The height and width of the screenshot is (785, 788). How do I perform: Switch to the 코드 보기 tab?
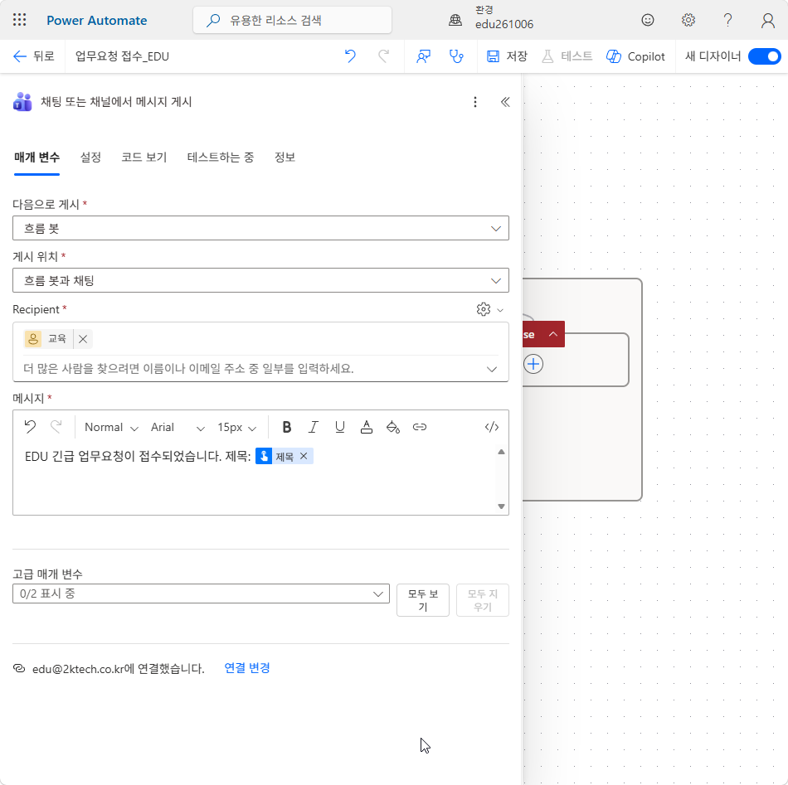click(143, 157)
